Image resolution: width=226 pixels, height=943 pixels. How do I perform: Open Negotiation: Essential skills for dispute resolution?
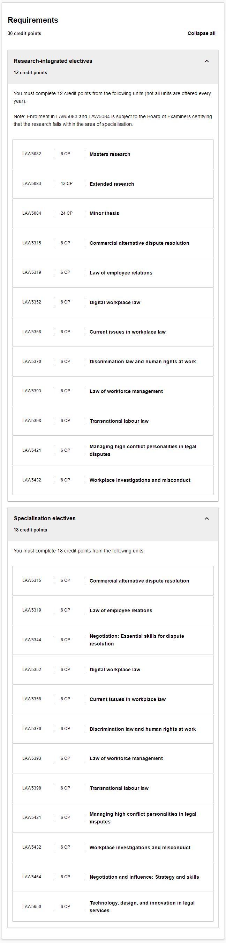point(113,640)
